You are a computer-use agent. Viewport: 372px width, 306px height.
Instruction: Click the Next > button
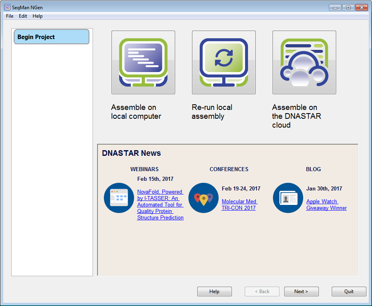[301, 292]
